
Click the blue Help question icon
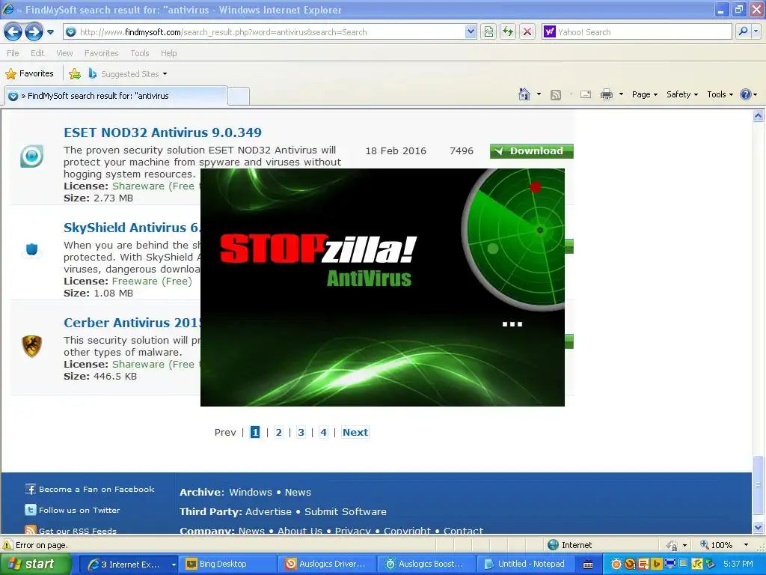click(x=746, y=94)
